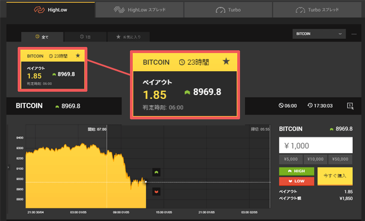Click the ペイアウト額 value ¥1,850
Viewport: 365px width, 221px height.
click(x=346, y=198)
